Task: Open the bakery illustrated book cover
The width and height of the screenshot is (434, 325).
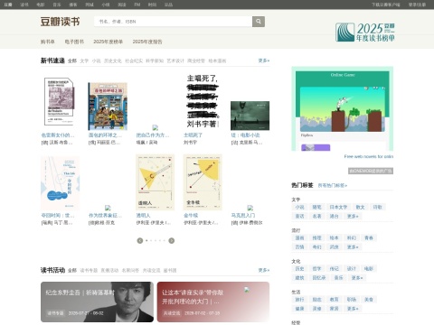Action: pyautogui.click(x=108, y=107)
